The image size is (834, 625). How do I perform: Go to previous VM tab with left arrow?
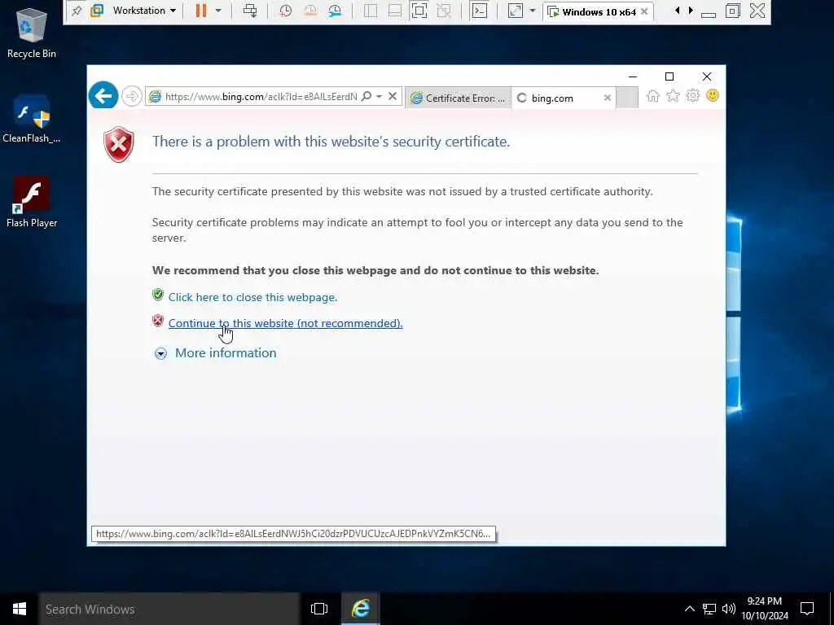click(677, 11)
